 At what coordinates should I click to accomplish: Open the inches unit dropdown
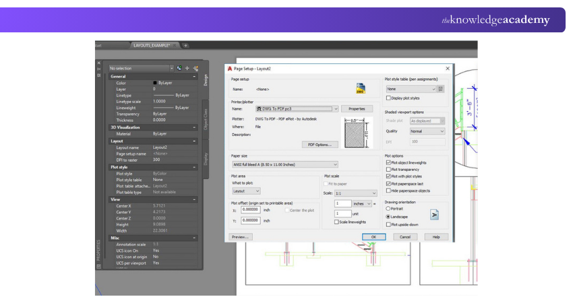point(362,204)
